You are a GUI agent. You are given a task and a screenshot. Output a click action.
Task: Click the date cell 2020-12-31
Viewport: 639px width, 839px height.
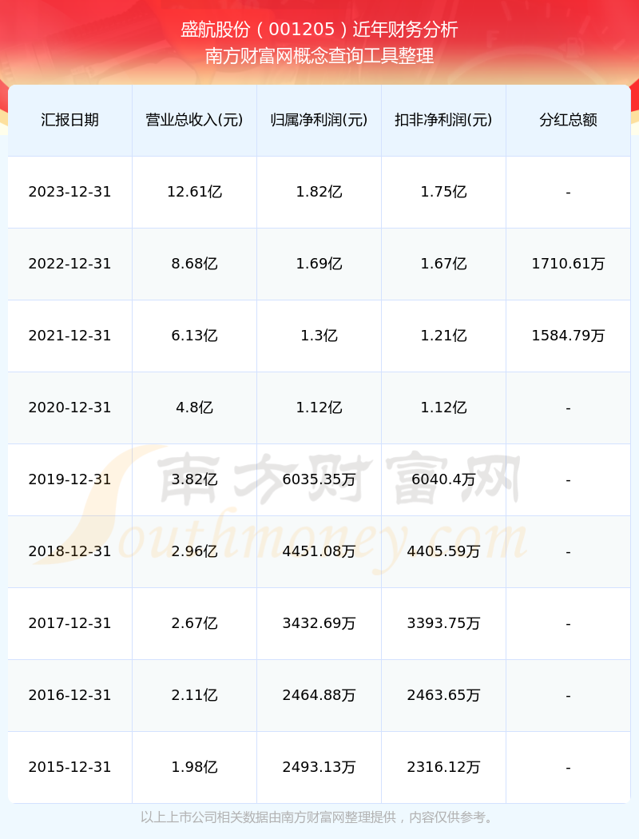[x=70, y=408]
